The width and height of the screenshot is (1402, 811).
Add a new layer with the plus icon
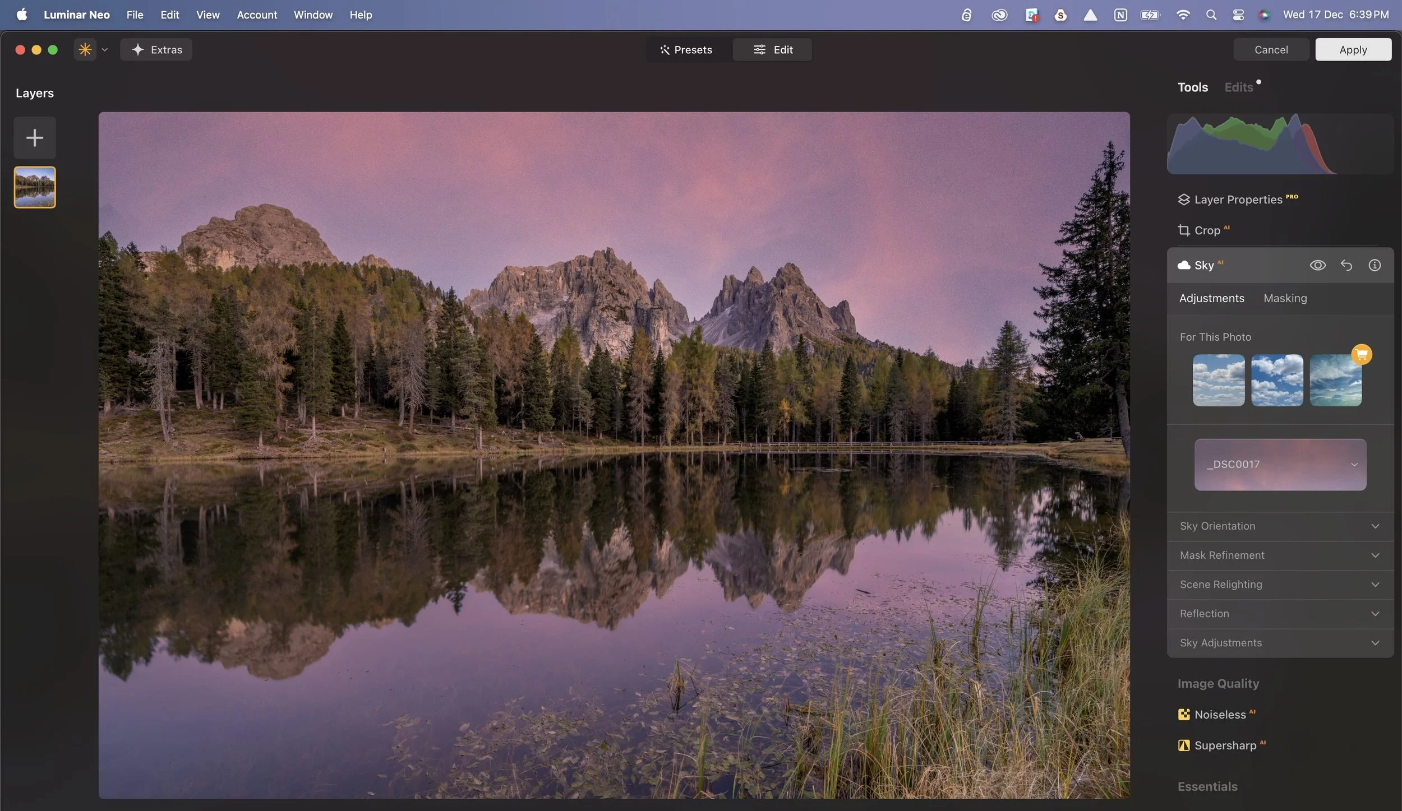(x=34, y=137)
